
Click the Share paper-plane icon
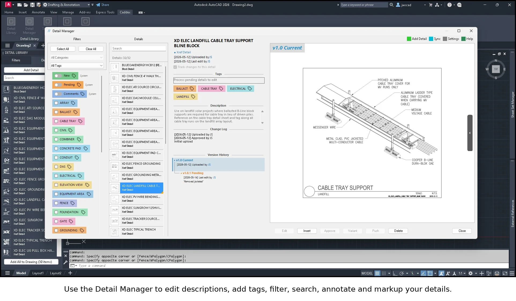pyautogui.click(x=98, y=5)
